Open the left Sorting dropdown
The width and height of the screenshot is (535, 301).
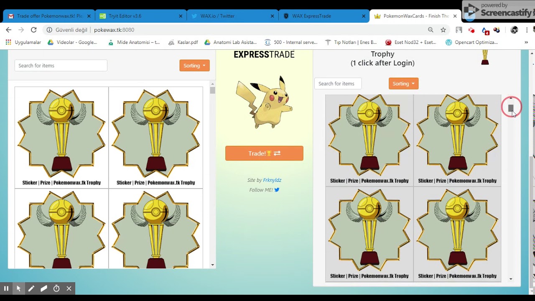click(x=194, y=66)
